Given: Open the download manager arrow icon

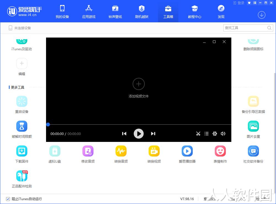Looking at the screenshot, I should [x=262, y=15].
